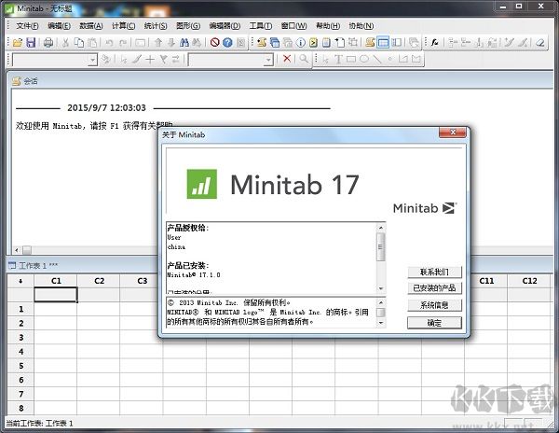The height and width of the screenshot is (433, 559).
Task: Click the red X icon in second toolbar
Action: [287, 60]
